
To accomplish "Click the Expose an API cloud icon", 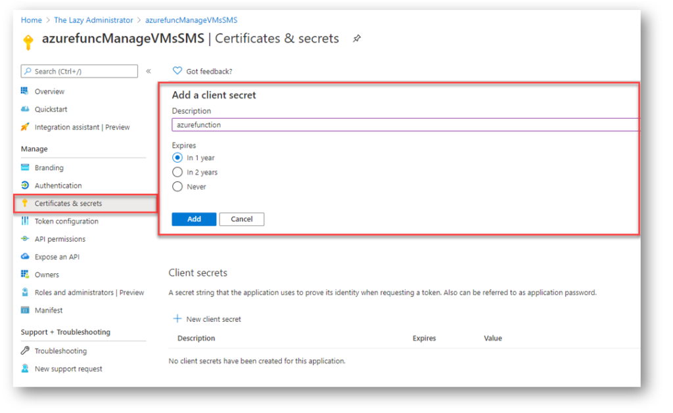I will [25, 257].
